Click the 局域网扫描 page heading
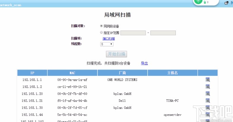This screenshot has width=233, height=122. [117, 15]
